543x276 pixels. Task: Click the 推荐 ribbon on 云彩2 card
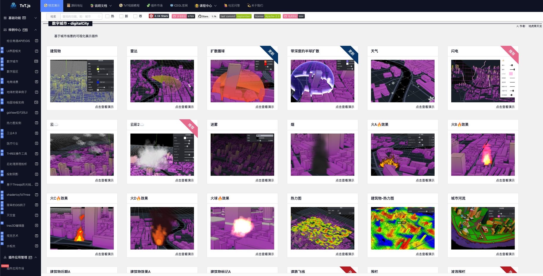(x=191, y=126)
